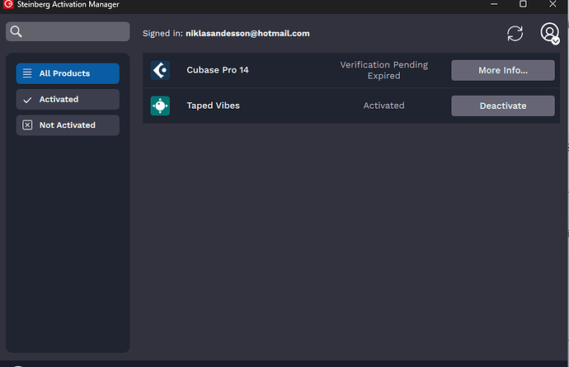Focus the product search field
569x367 pixels.
pos(76,32)
